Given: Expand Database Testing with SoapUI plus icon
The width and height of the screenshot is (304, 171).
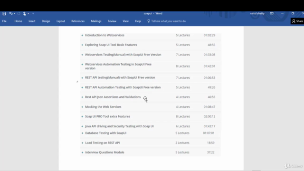Looking at the screenshot, I should [x=82, y=133].
